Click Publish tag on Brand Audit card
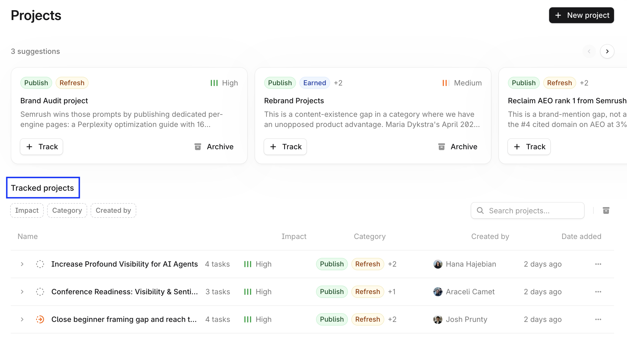The height and width of the screenshot is (338, 627). pos(36,83)
